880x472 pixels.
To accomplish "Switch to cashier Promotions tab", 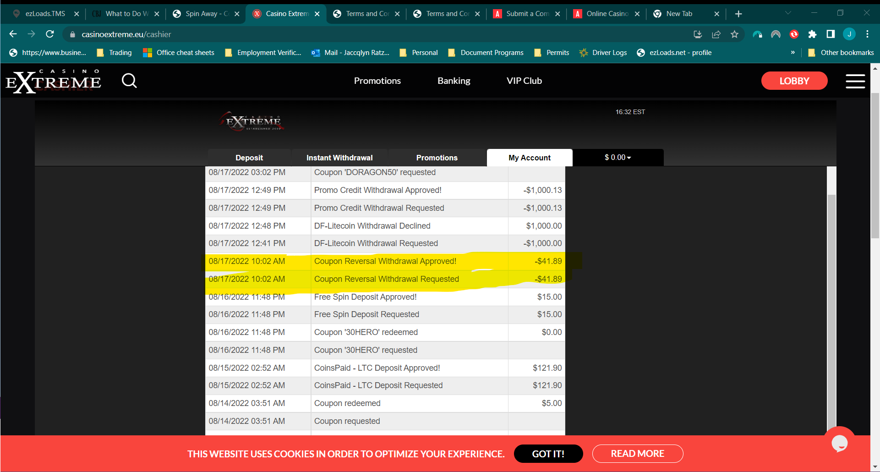I will (437, 158).
